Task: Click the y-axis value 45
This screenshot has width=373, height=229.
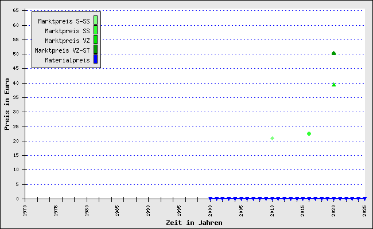Action: (16, 68)
